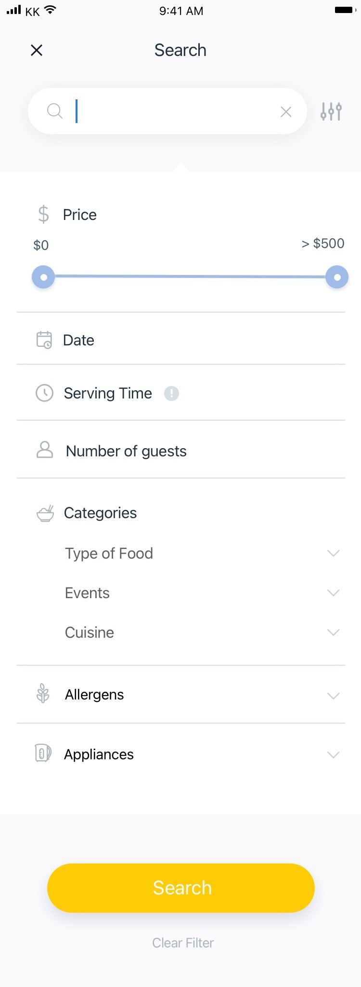Tap the person icon for guests
This screenshot has height=987, width=361.
pyautogui.click(x=45, y=450)
